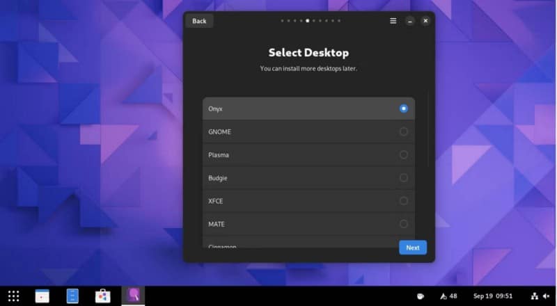Open the Sep 19 09:51 clock
This screenshot has width=557, height=306.
coord(493,296)
